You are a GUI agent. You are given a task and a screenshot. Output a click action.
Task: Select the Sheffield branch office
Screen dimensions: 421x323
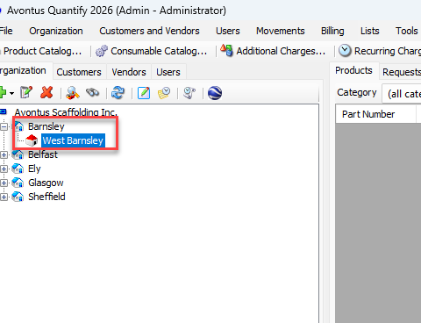pyautogui.click(x=46, y=197)
